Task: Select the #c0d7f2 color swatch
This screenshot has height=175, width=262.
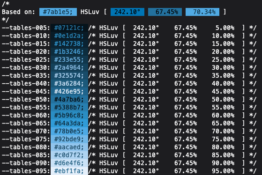Action: click(69, 155)
